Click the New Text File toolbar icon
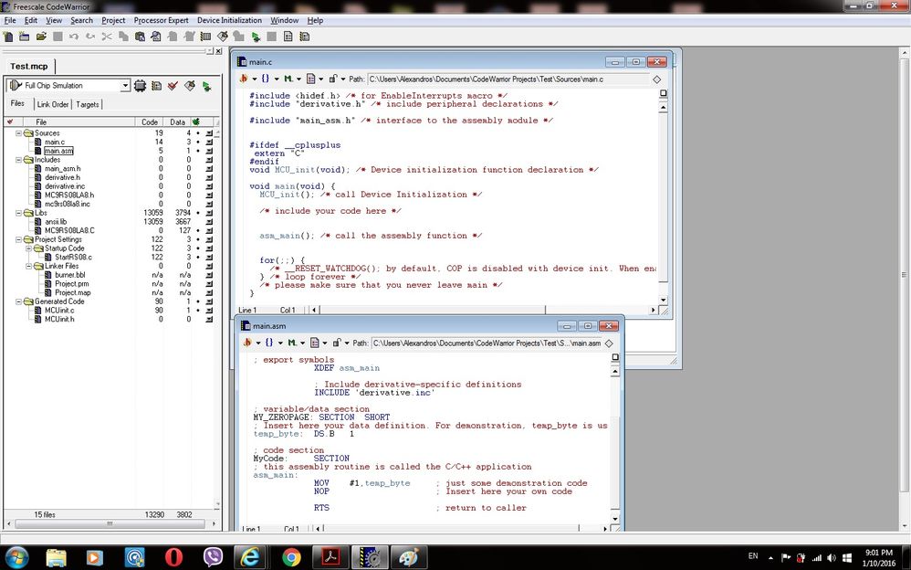This screenshot has width=911, height=570. 8,36
